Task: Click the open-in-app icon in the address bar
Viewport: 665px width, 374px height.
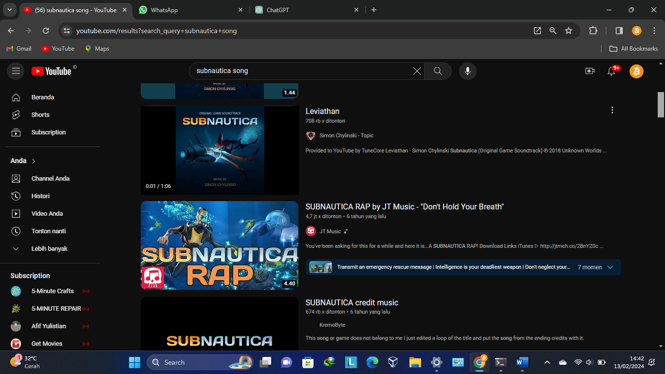Action: [x=537, y=31]
